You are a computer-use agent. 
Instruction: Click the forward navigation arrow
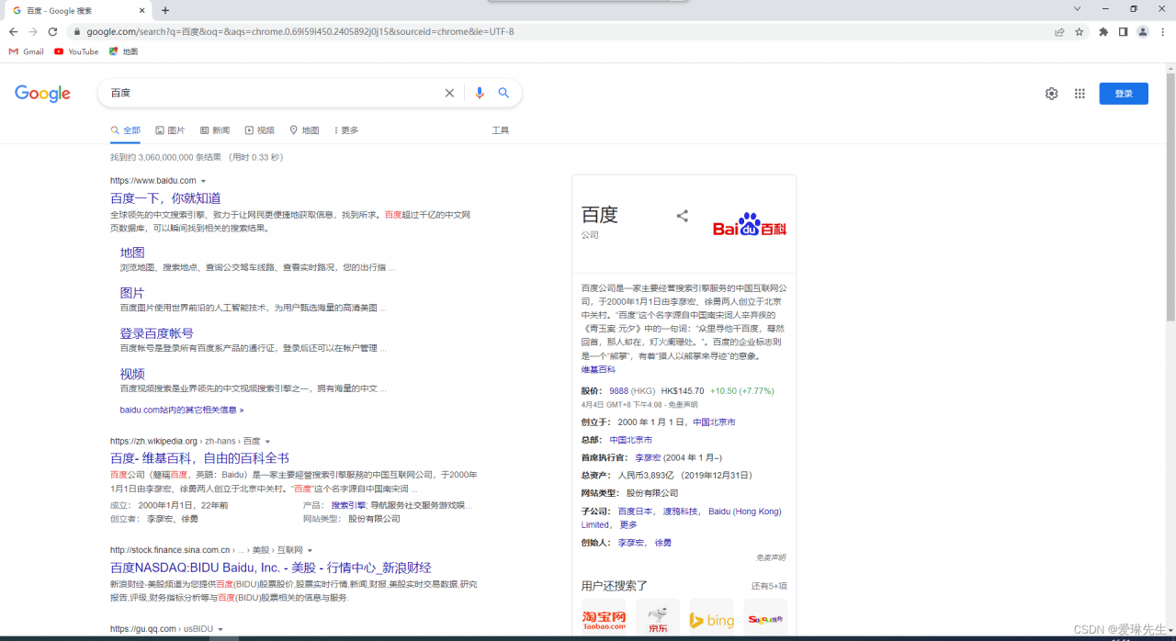coord(33,31)
